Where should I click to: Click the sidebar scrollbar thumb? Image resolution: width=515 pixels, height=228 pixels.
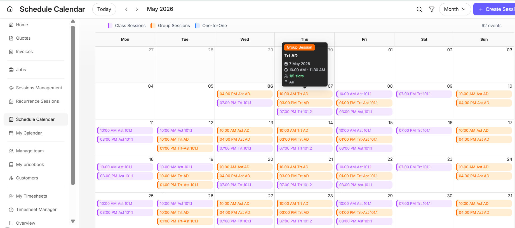click(73, 105)
